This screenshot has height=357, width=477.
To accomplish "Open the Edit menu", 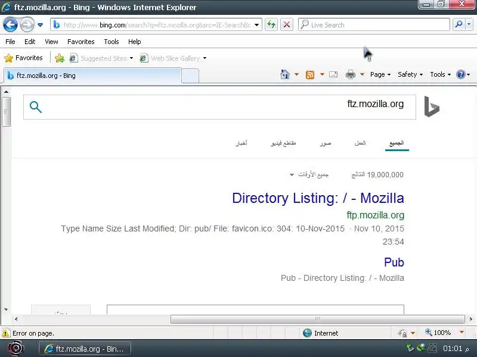I will 30,42.
